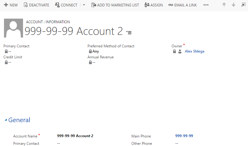Go to next record with down arrow
Screen dimensions: 248x146
click(234, 5)
